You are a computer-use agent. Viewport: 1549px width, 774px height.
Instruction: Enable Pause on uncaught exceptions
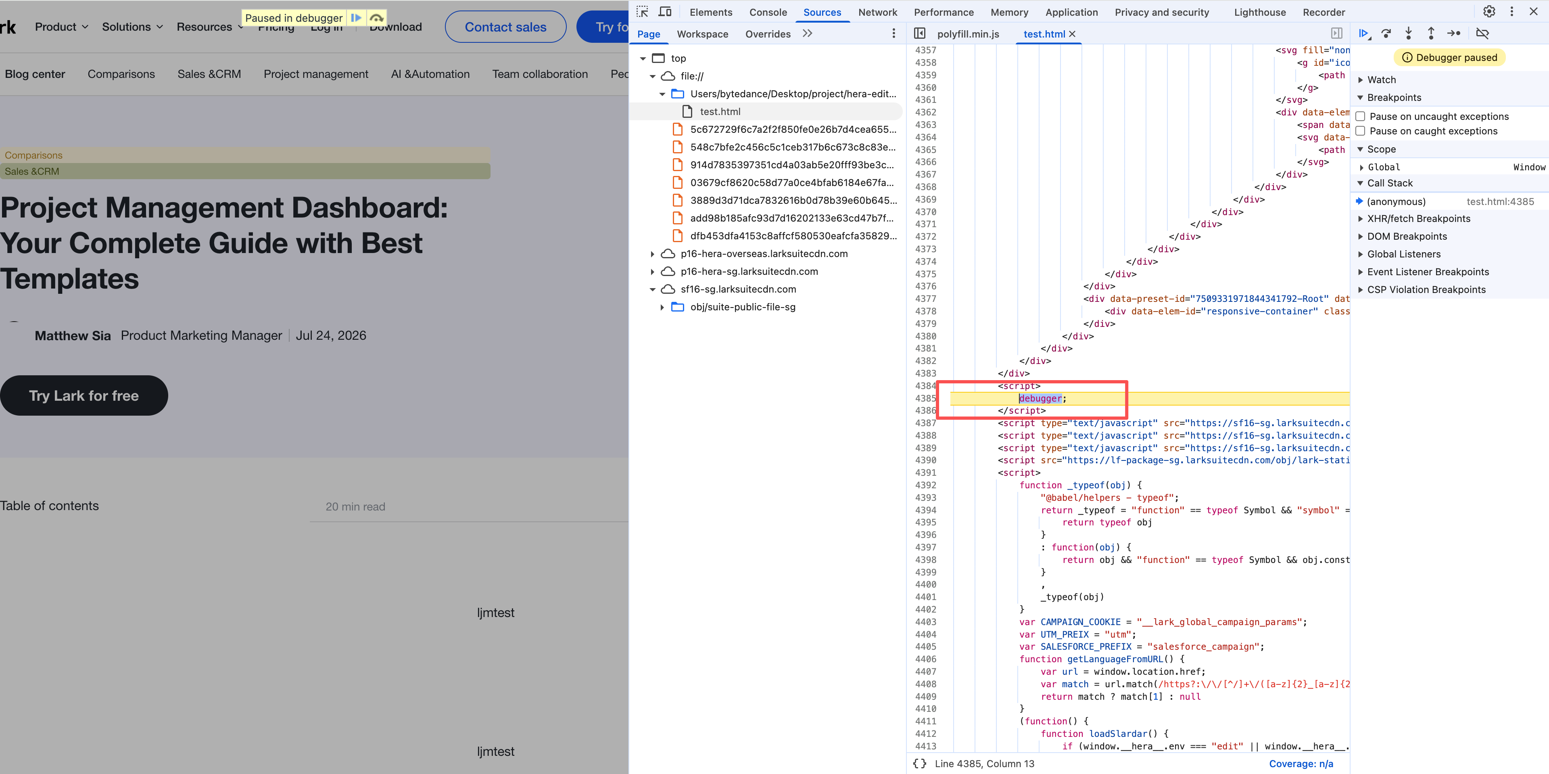pos(1361,117)
